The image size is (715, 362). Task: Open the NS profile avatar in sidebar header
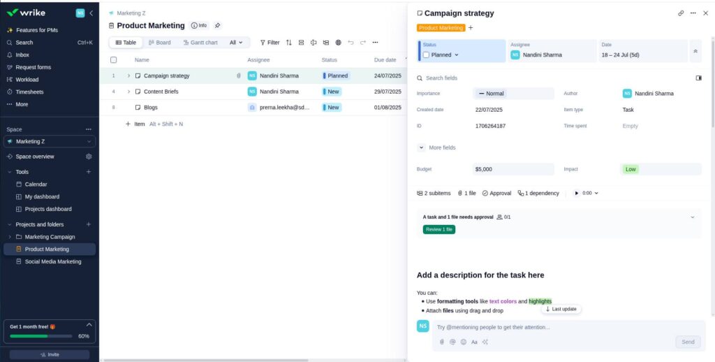[80, 13]
